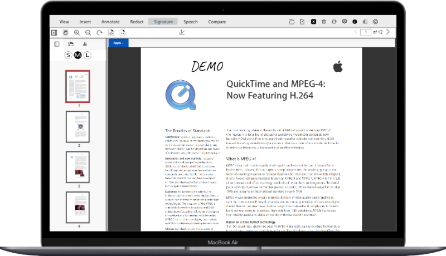446x256 pixels.
Task: Click the page number input field
Action: click(365, 32)
